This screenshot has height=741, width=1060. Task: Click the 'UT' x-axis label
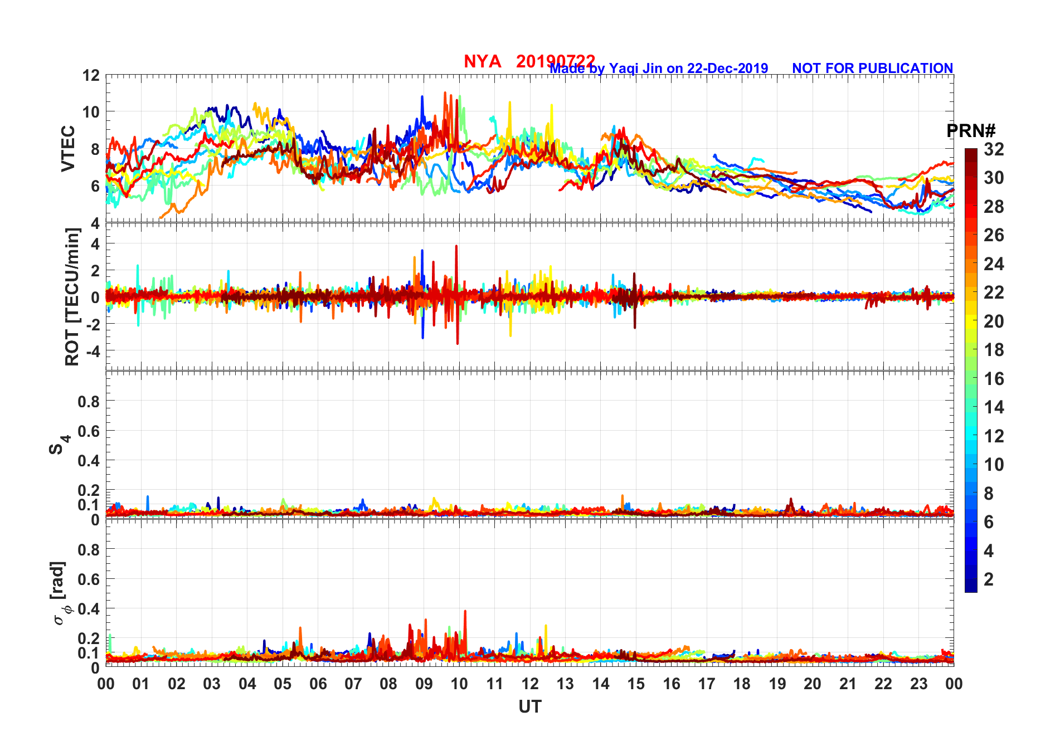(x=530, y=706)
